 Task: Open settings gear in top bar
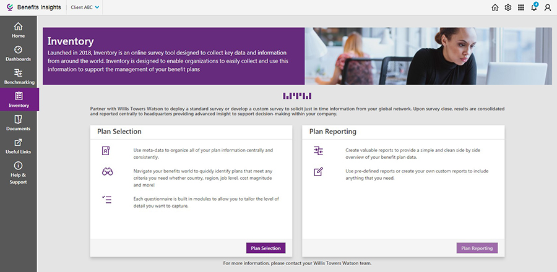coord(508,7)
